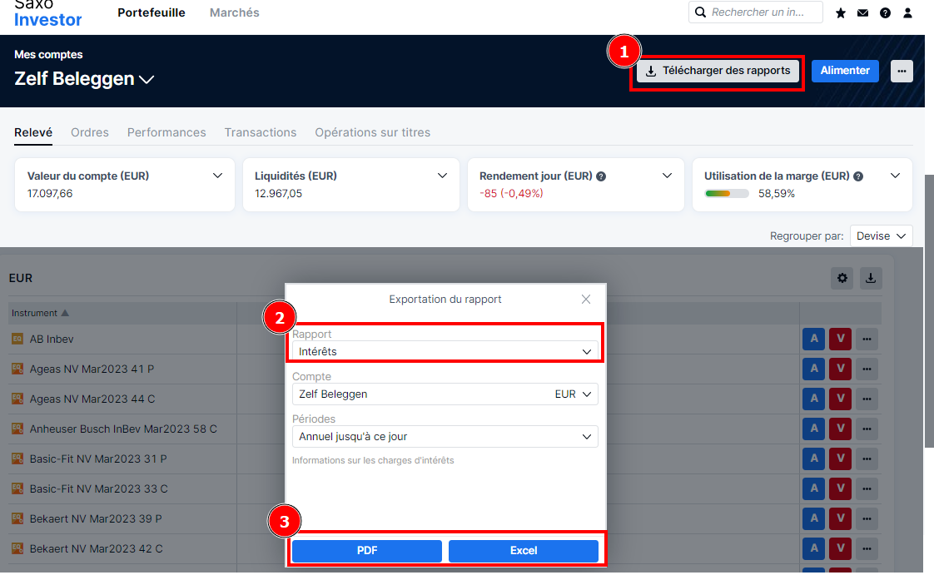
Task: Click the Alimenter button
Action: tap(845, 70)
